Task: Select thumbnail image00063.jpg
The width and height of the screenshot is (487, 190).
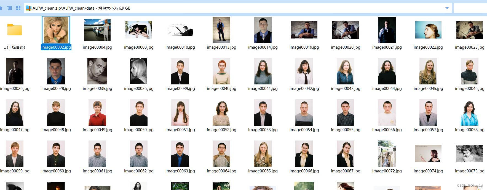Action: point(180,153)
